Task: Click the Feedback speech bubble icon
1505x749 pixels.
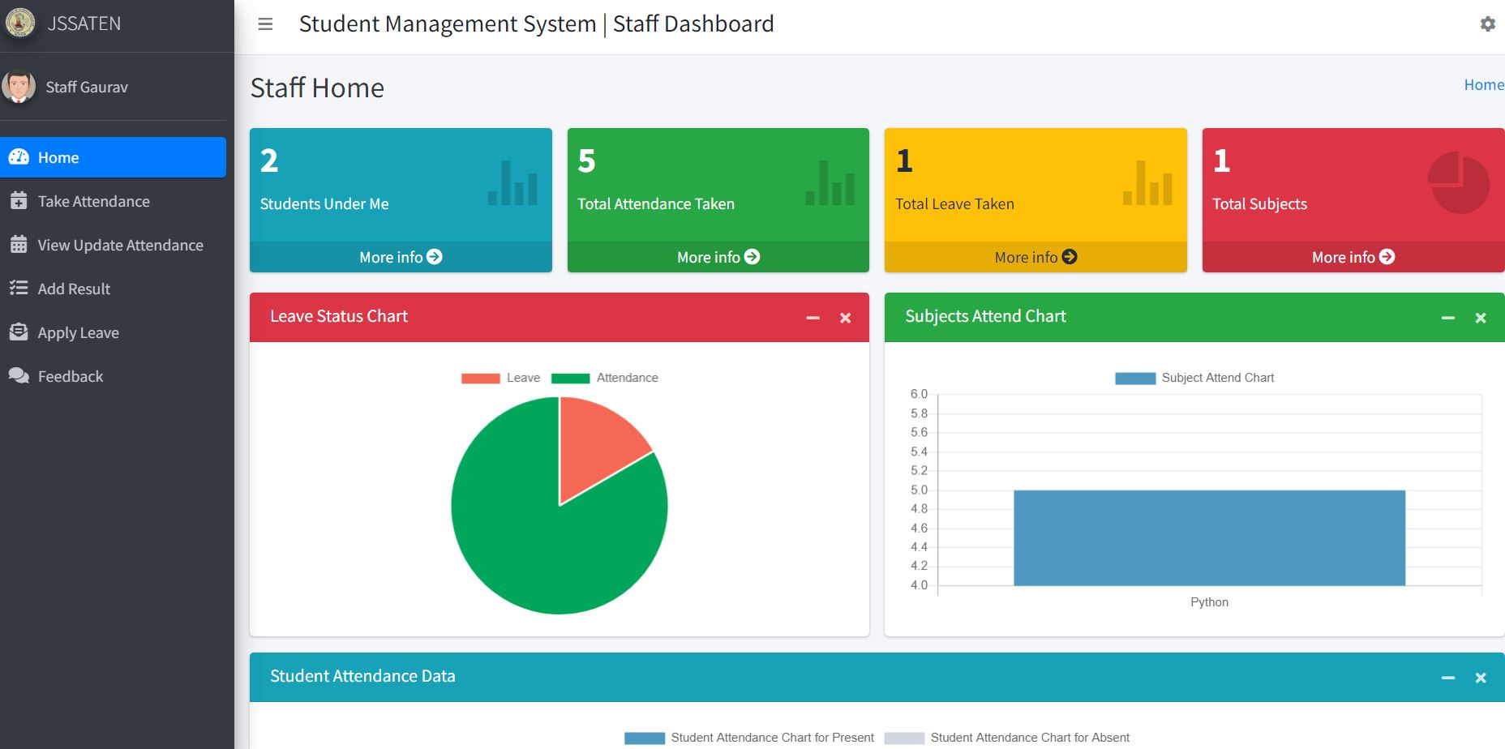Action: click(19, 376)
